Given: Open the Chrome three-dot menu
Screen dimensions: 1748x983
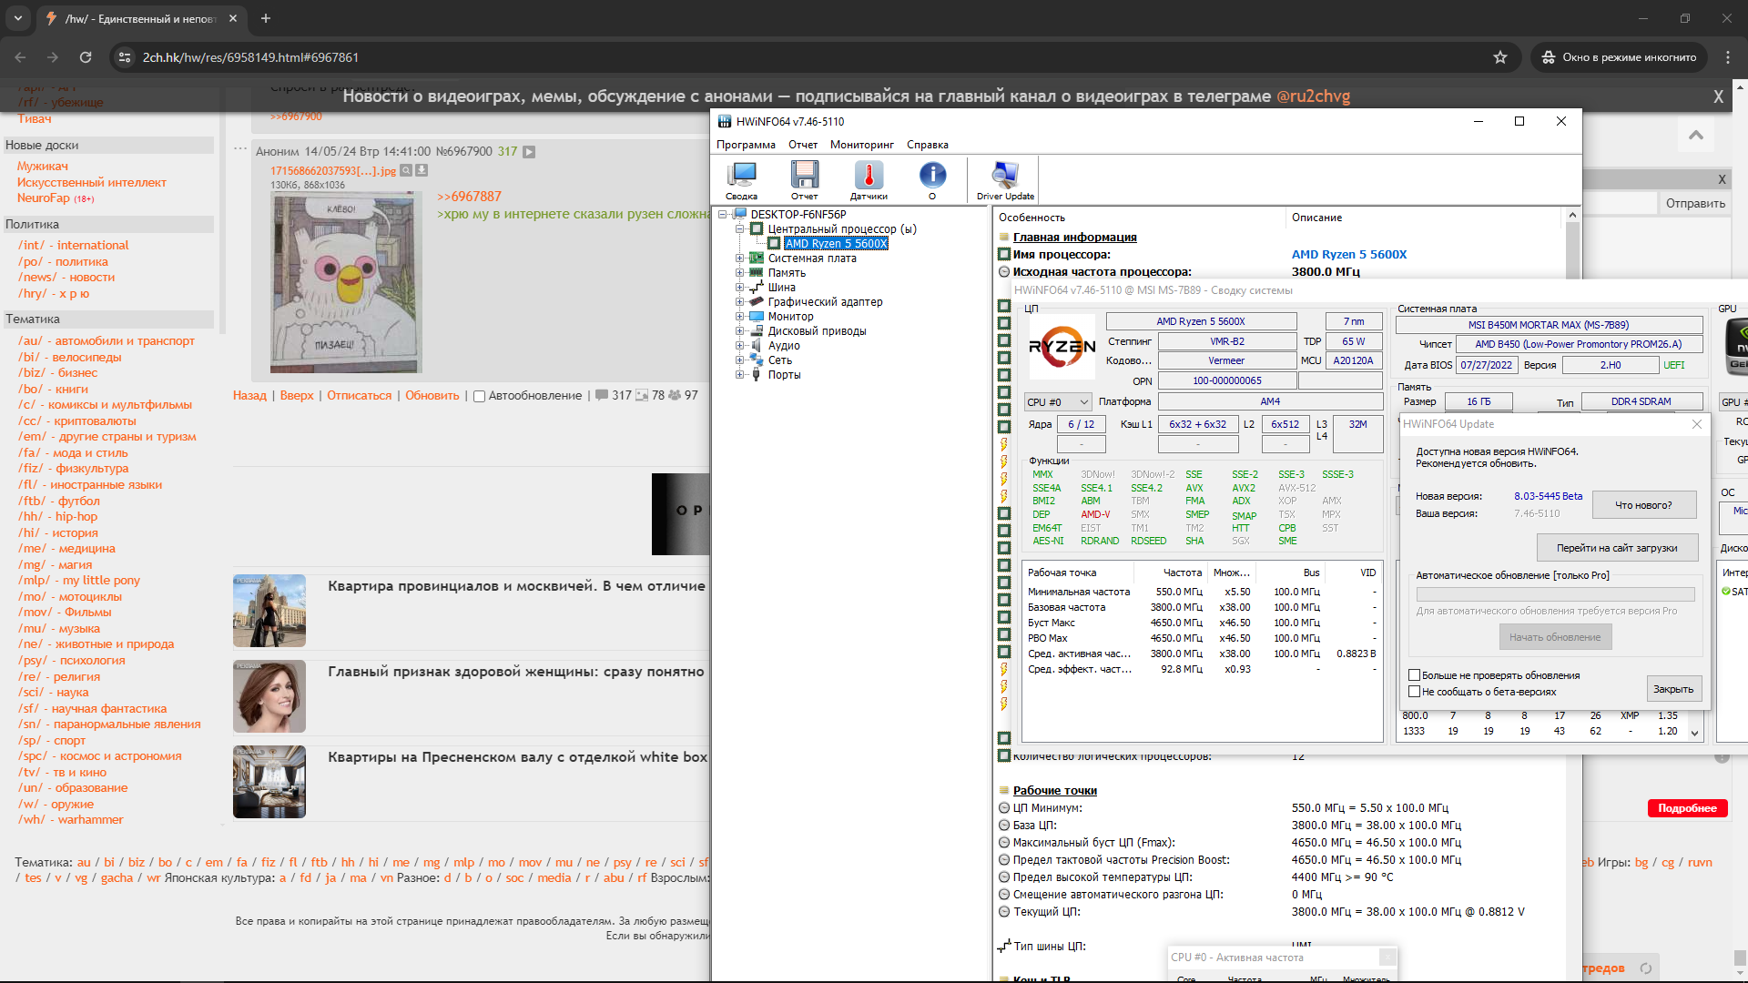Looking at the screenshot, I should click(1728, 57).
